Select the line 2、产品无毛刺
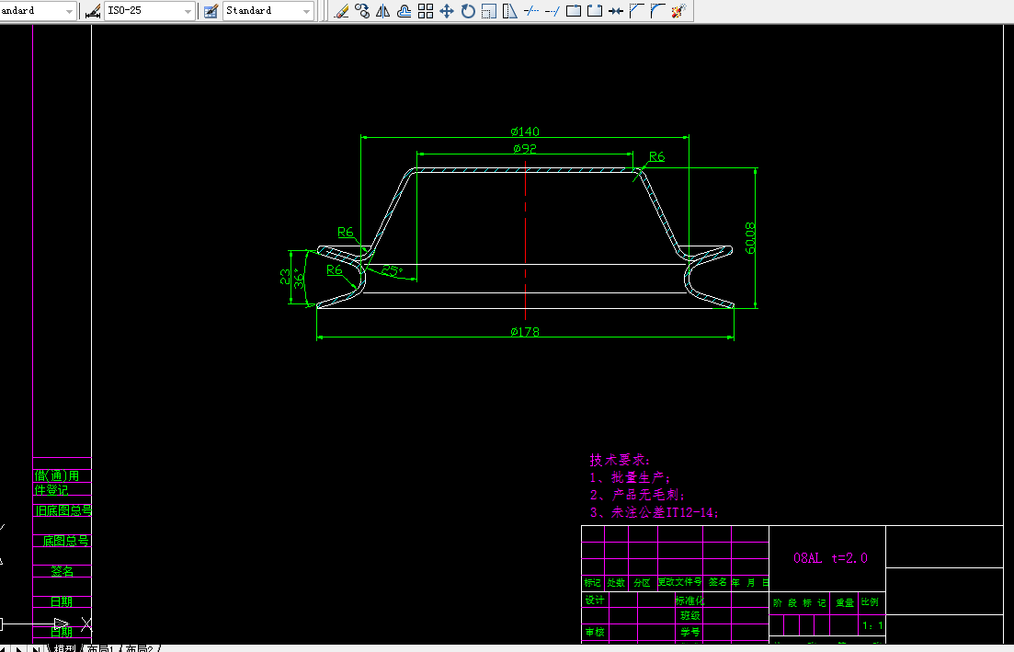 click(638, 496)
